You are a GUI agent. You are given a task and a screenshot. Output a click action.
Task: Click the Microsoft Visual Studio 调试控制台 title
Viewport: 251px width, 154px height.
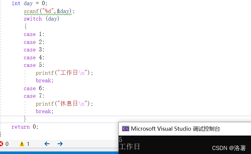[175, 129]
